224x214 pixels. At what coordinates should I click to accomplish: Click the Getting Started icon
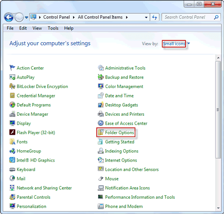(x=100, y=142)
